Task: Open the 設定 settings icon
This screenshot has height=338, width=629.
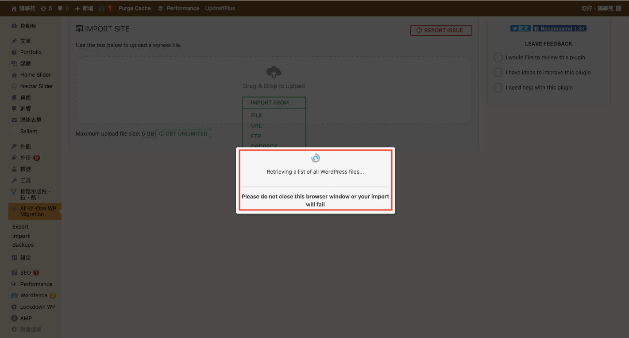Action: point(14,258)
